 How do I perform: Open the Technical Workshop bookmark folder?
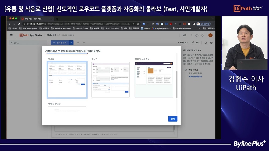(x=61, y=28)
